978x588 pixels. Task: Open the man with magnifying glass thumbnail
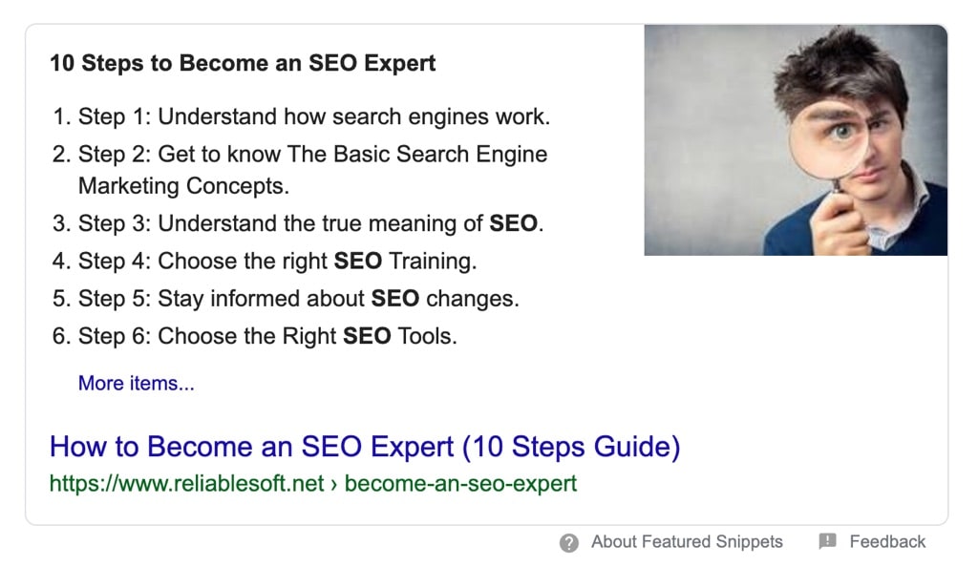point(795,139)
